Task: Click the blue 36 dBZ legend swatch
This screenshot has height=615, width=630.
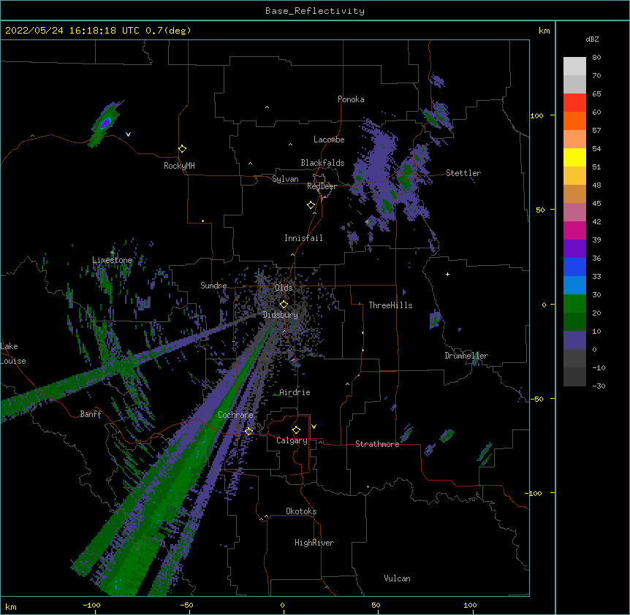Action: [574, 267]
